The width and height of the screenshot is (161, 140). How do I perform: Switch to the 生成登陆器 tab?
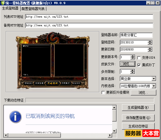tap(10, 8)
